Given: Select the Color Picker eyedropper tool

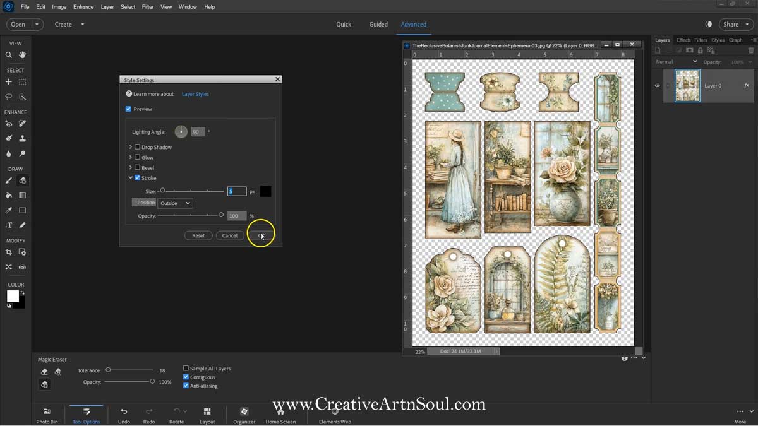Looking at the screenshot, I should [9, 210].
